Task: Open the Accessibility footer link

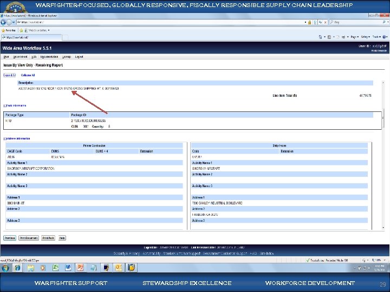Action: (x=152, y=254)
